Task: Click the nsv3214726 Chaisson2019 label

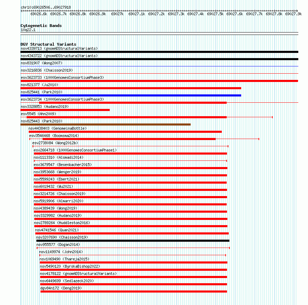Action: tap(60, 194)
